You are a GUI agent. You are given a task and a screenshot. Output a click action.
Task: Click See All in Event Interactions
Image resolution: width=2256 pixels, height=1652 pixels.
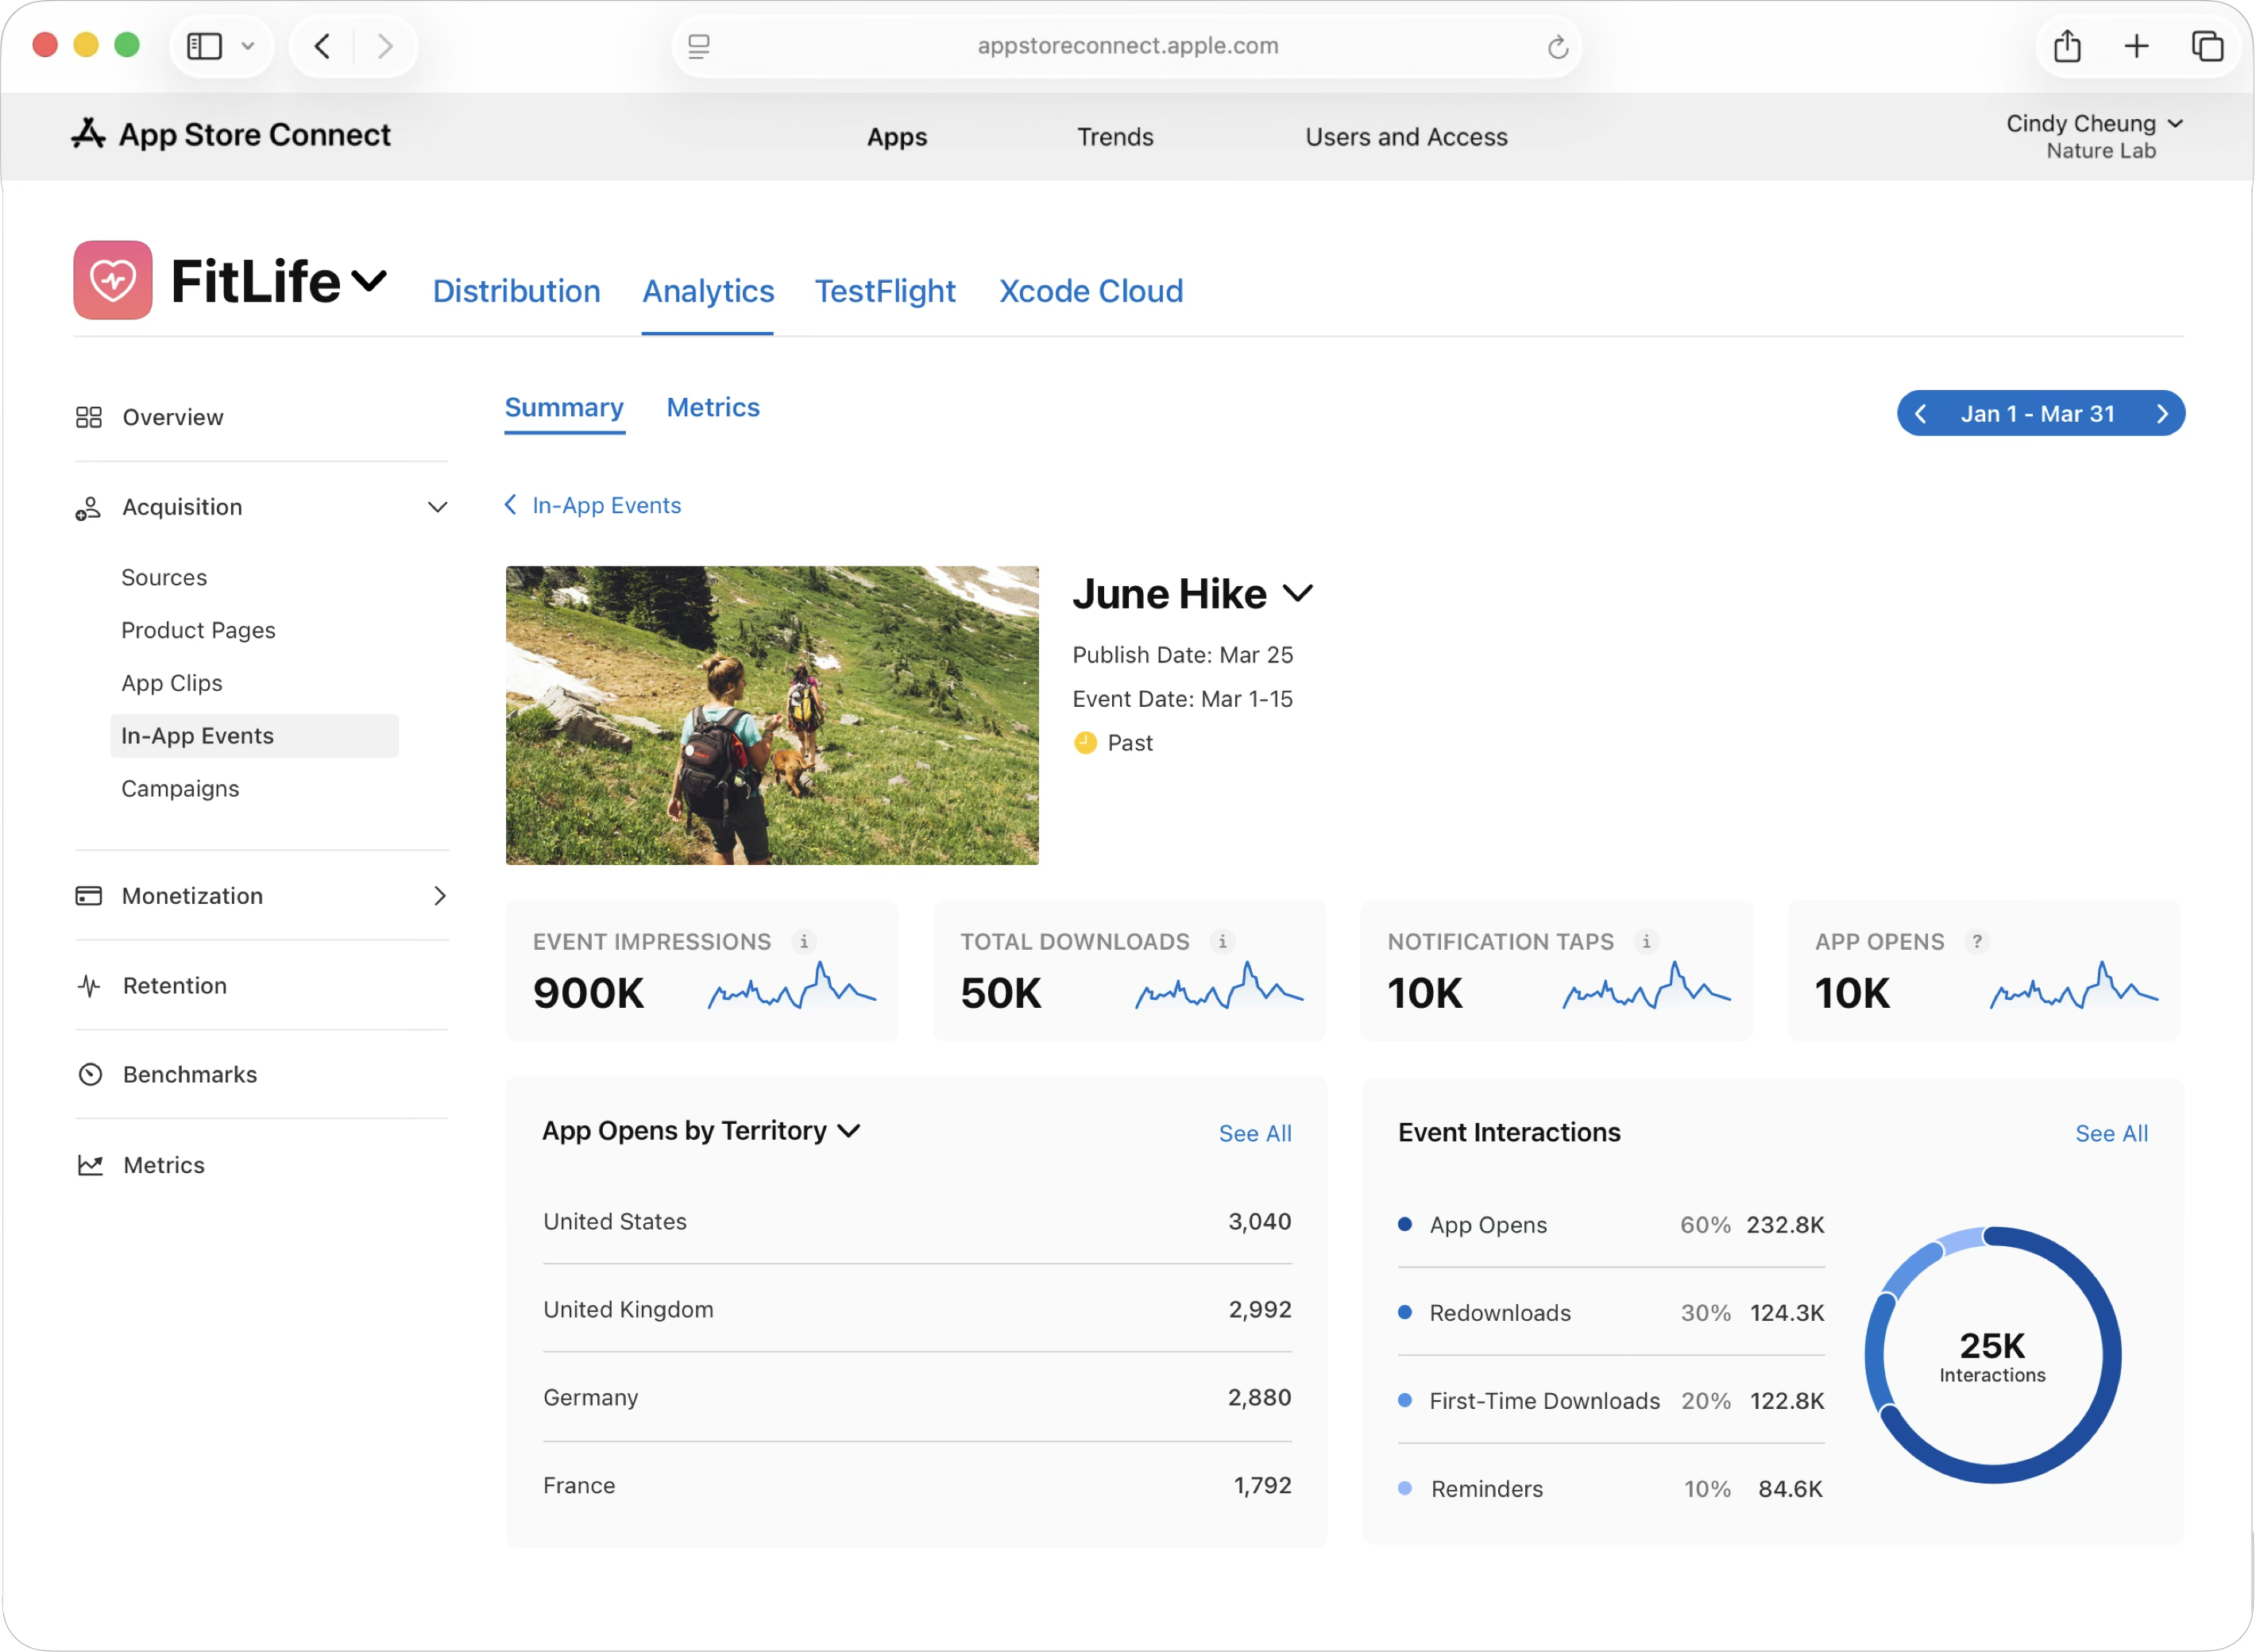pyautogui.click(x=2111, y=1133)
